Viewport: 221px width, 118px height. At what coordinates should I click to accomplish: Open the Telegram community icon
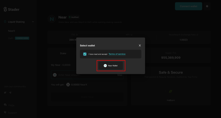click(10, 93)
